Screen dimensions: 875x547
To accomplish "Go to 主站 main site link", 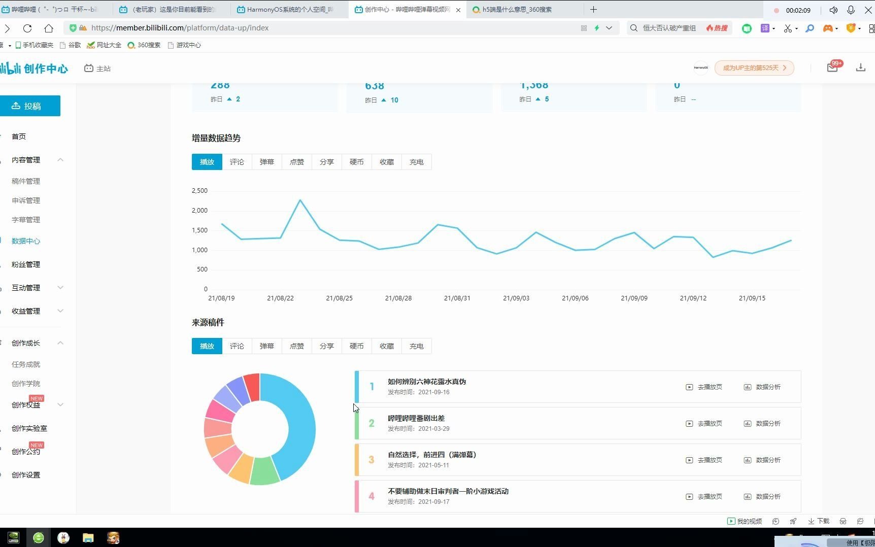I will pos(97,69).
